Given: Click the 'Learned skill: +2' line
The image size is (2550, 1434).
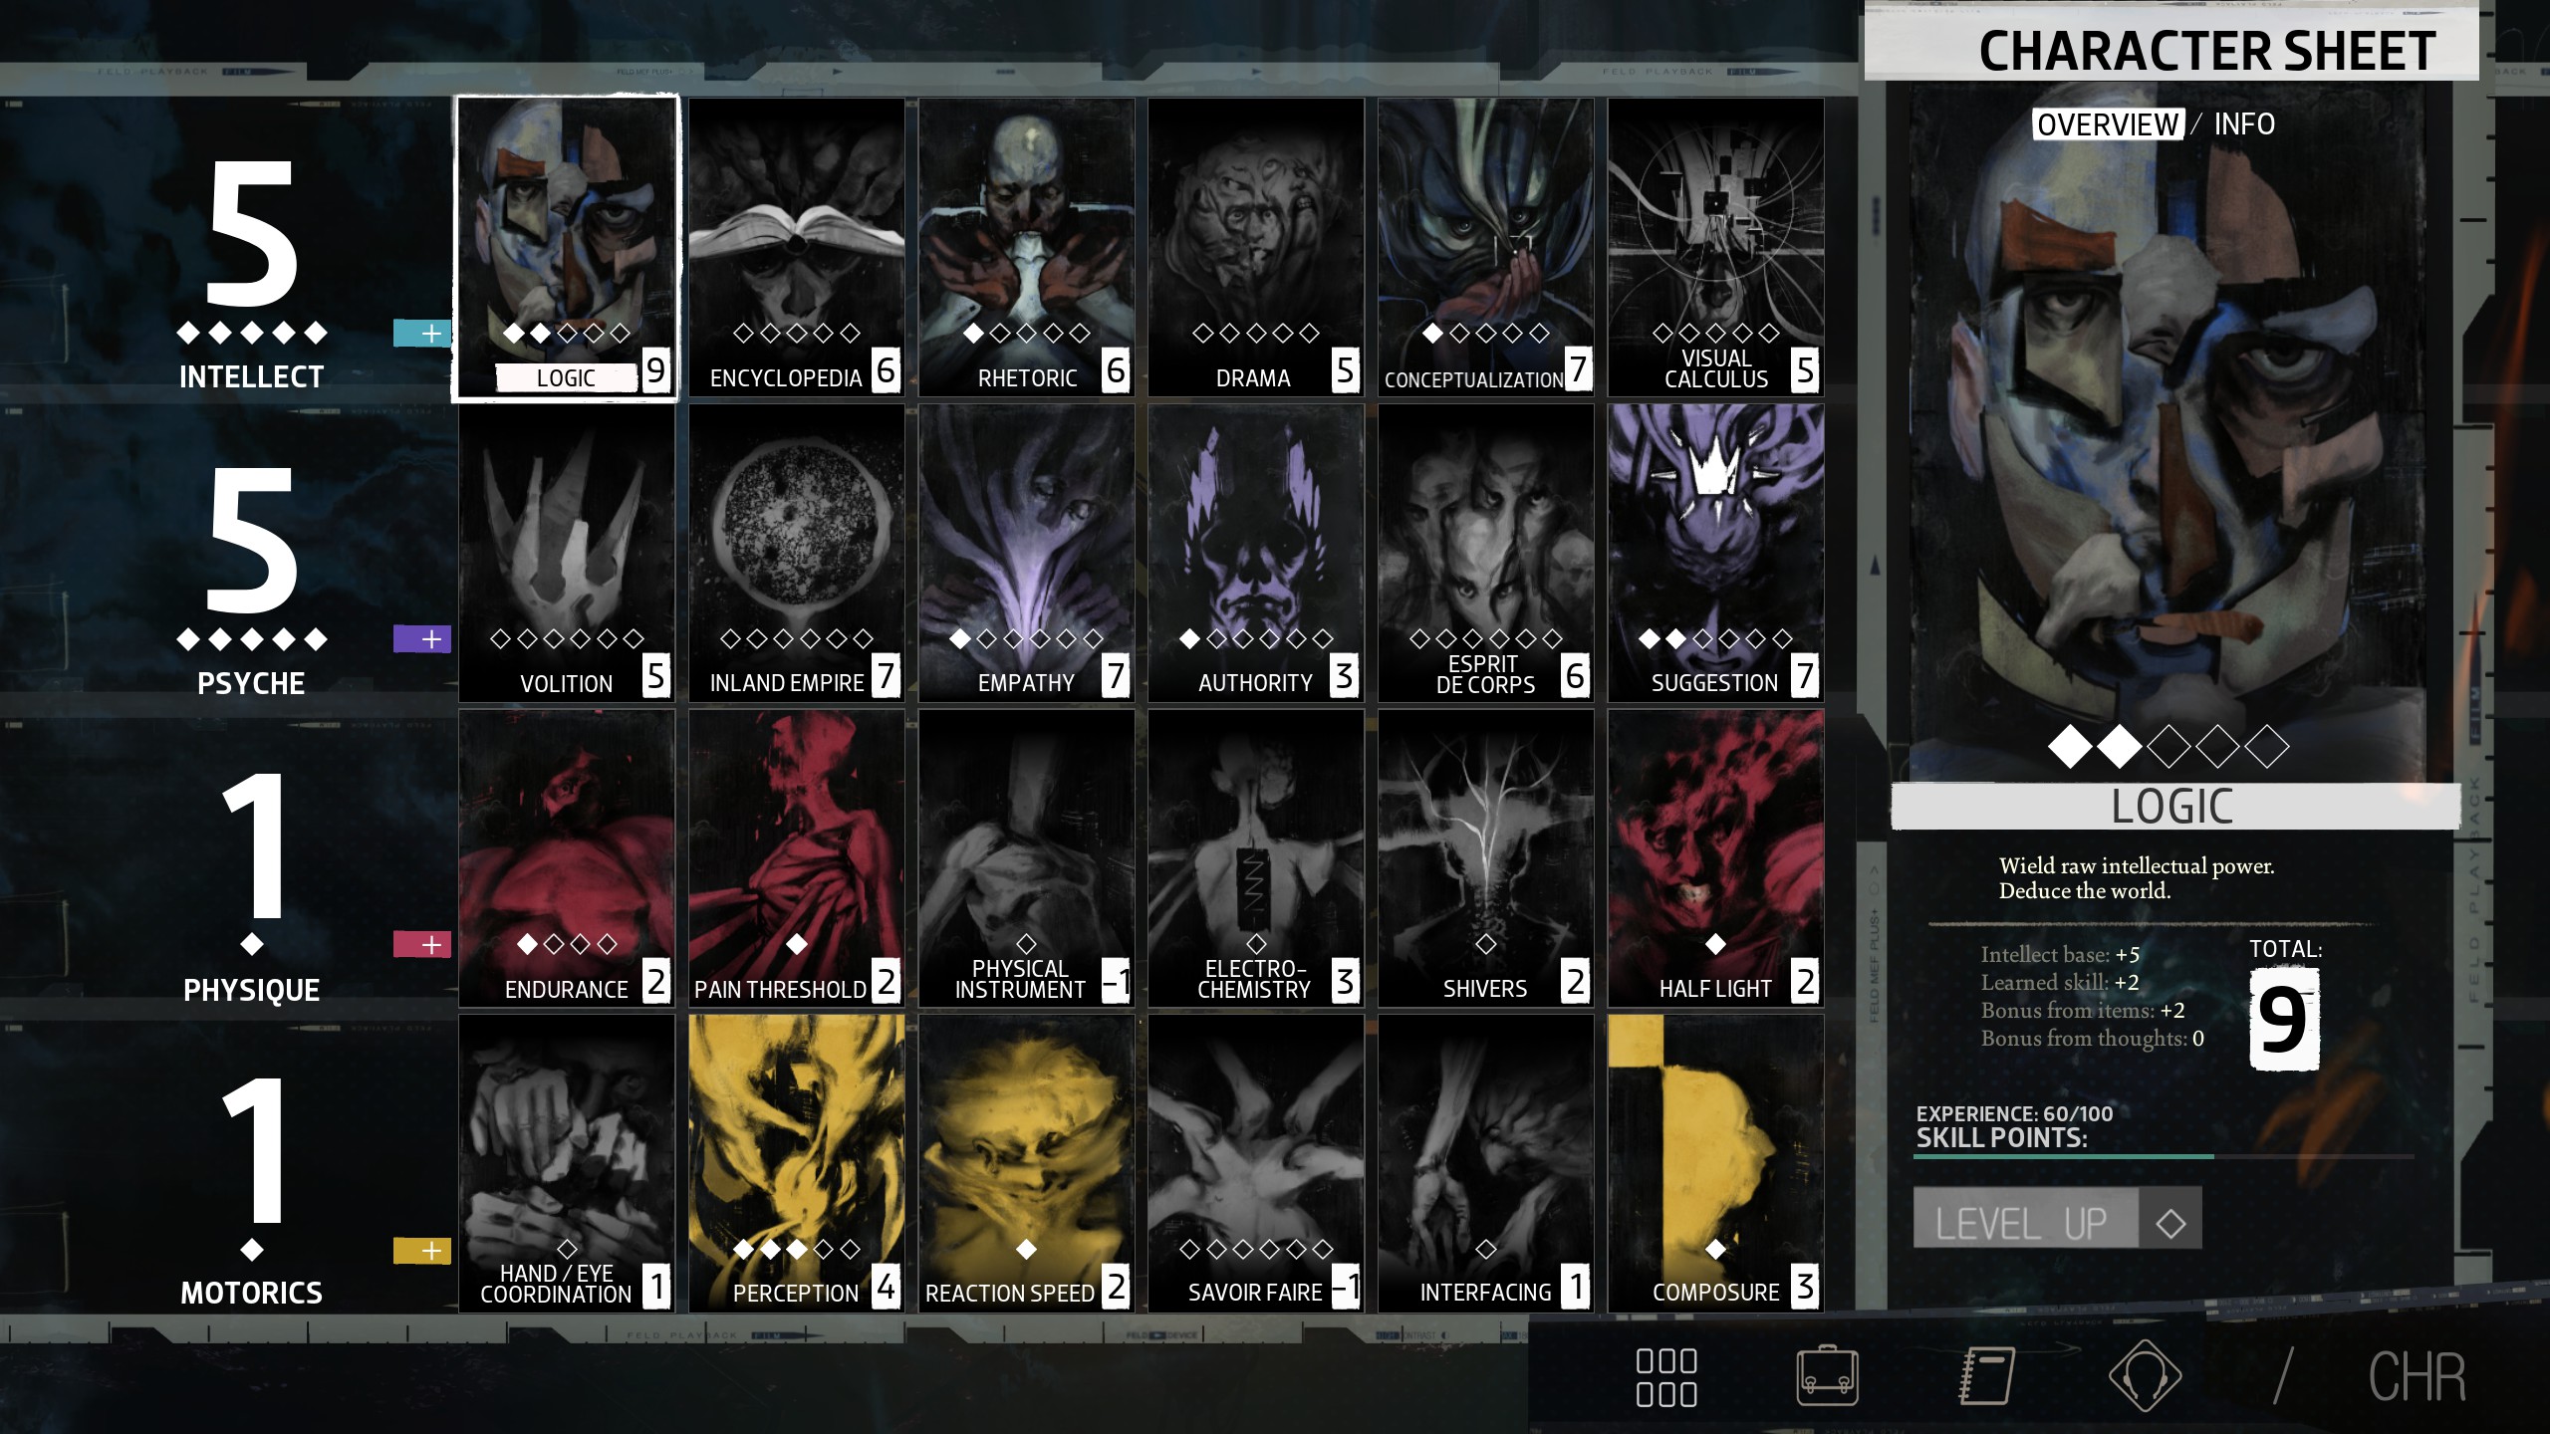Looking at the screenshot, I should pyautogui.click(x=2060, y=983).
